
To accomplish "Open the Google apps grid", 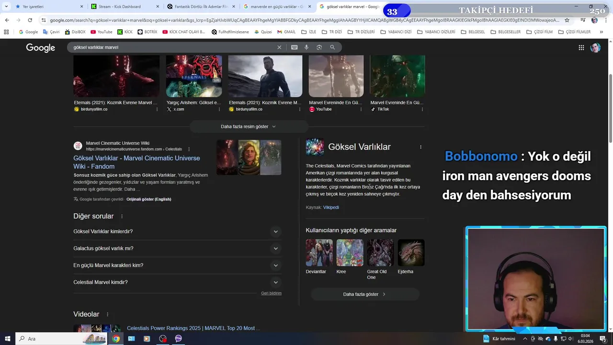I will point(581,47).
